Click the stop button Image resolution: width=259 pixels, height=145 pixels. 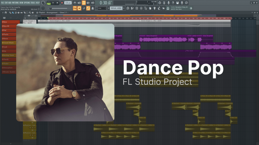click(x=57, y=3)
